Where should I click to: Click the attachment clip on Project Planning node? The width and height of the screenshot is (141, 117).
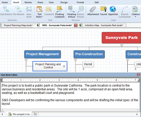pos(64,66)
